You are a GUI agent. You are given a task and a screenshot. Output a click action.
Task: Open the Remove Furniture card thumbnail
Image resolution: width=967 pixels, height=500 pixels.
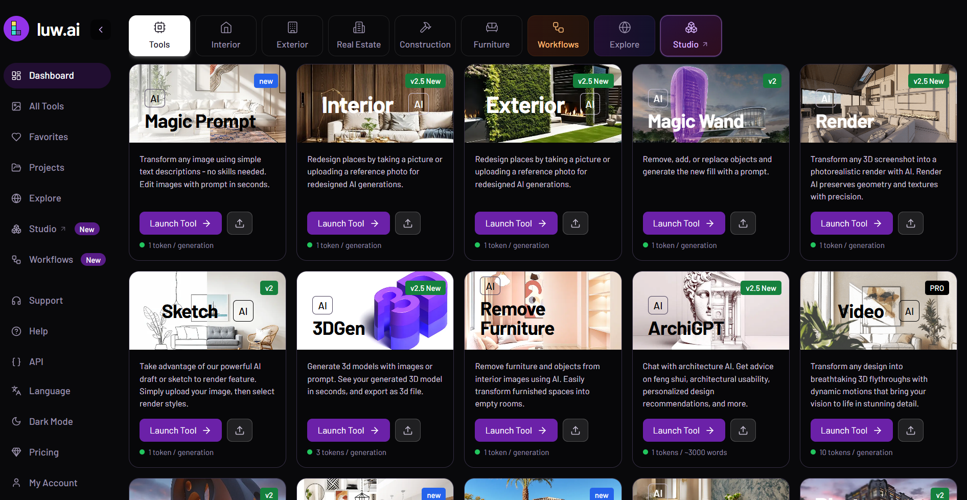[543, 310]
